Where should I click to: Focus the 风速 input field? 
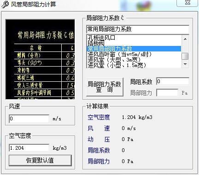coord(29,119)
